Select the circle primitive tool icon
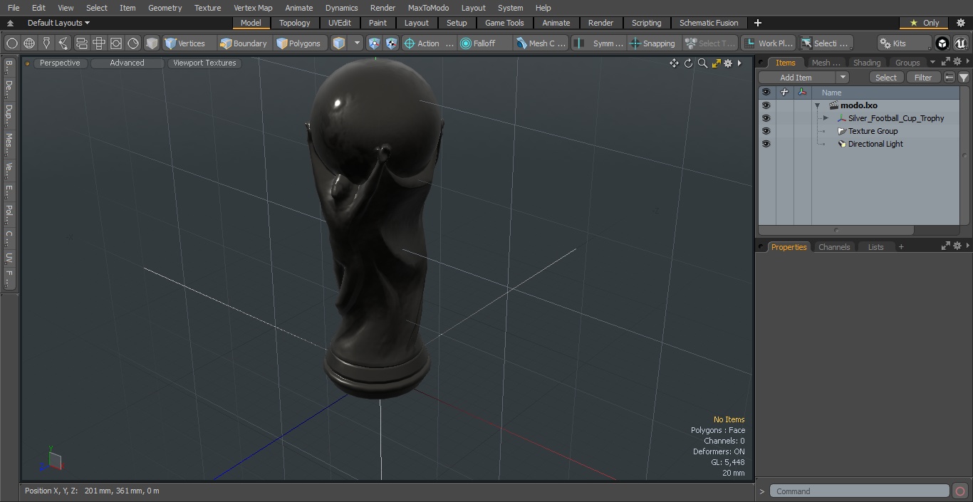 [12, 43]
